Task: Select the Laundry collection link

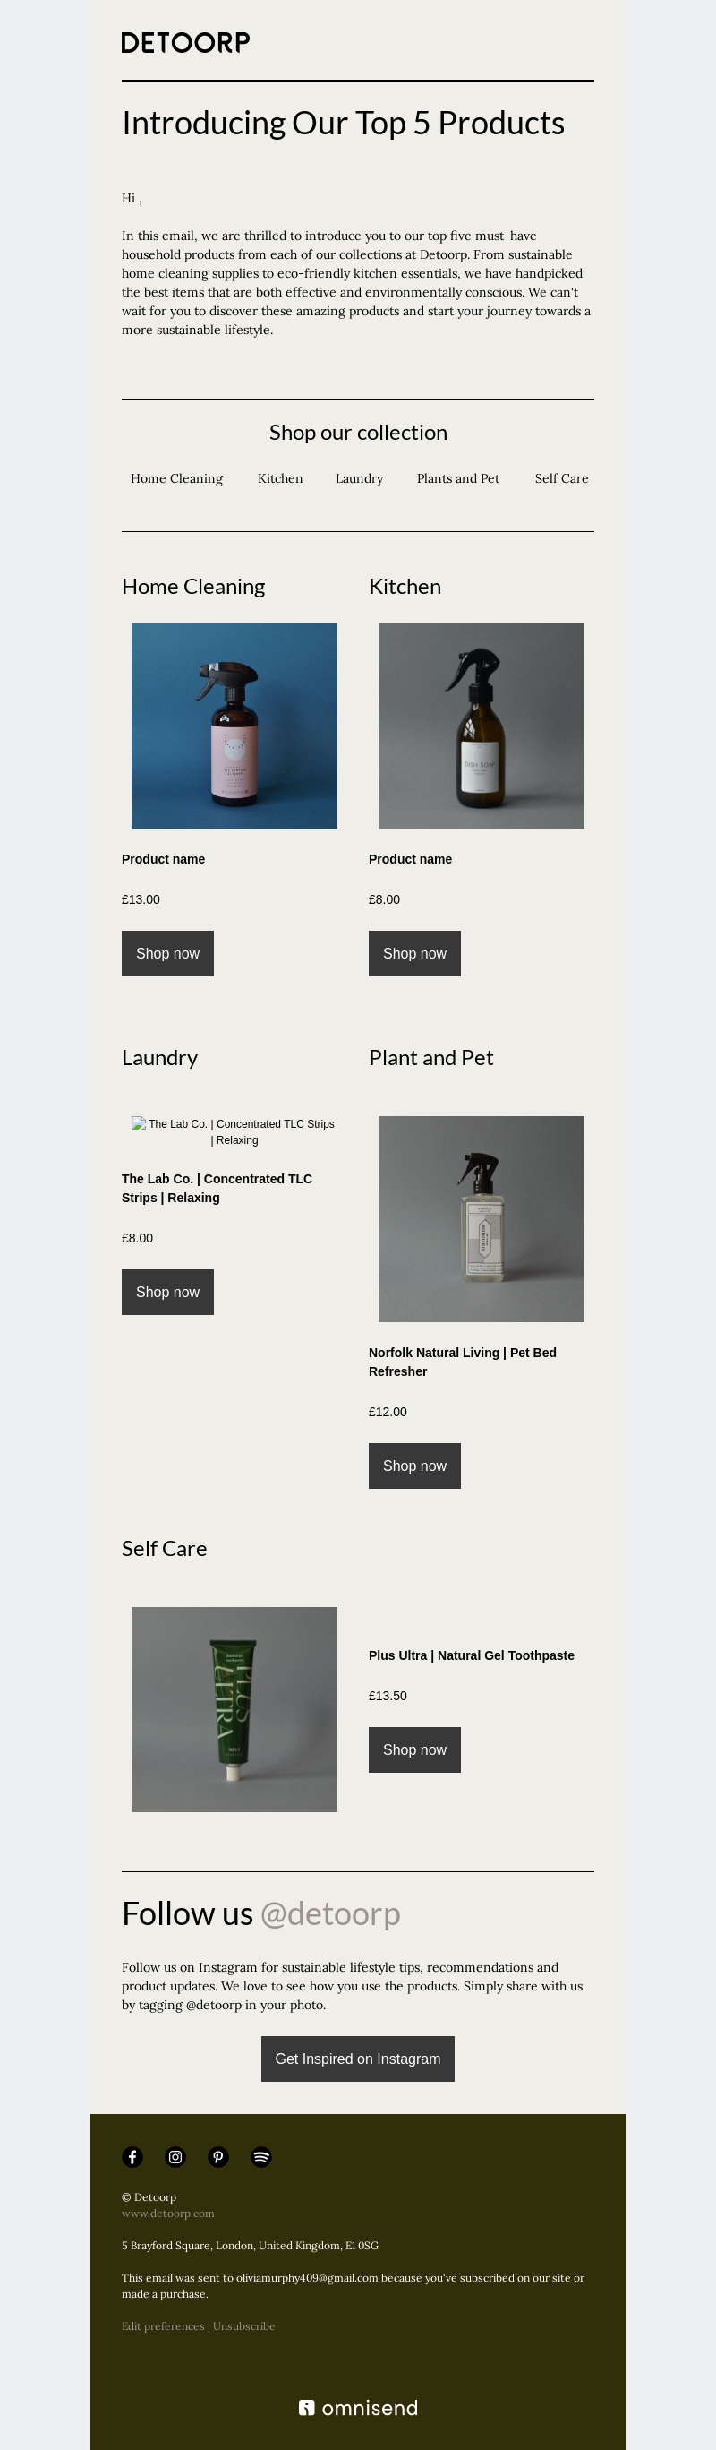Action: (x=360, y=478)
